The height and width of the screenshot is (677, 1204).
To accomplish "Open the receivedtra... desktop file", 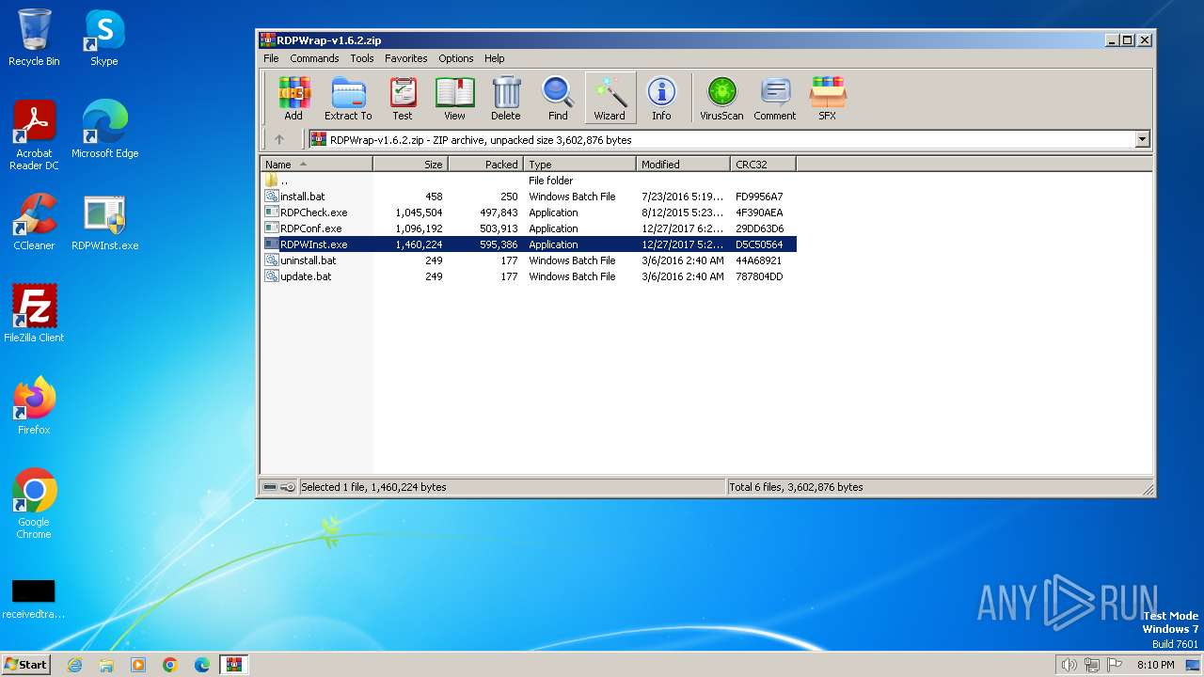I will [34, 599].
